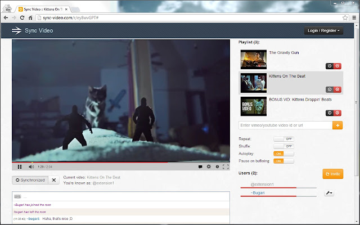
Task: Play Kittens On The Beat via black button
Action: pyautogui.click(x=330, y=89)
